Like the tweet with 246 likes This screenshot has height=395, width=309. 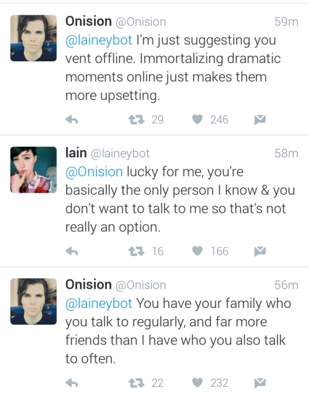(x=197, y=119)
